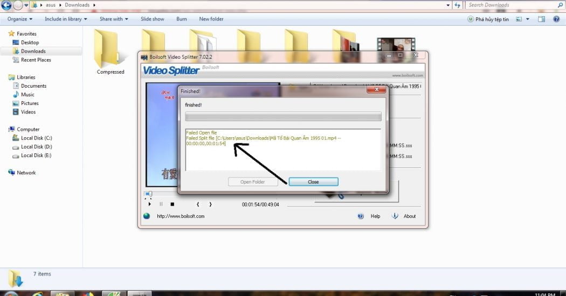Click the Back navigation button
Screen dimensions: 566x296
coord(6,5)
